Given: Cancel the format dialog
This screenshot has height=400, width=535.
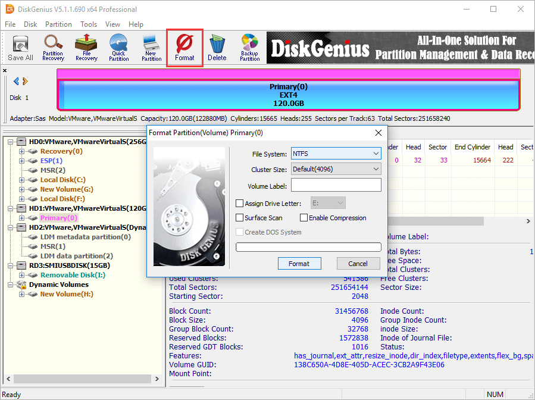Looking at the screenshot, I should [358, 263].
